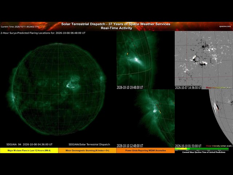This screenshot has height=175, width=233.
Task: Click the timestamp 2026-10-07 14:36:00 UT
Action: tap(188, 87)
